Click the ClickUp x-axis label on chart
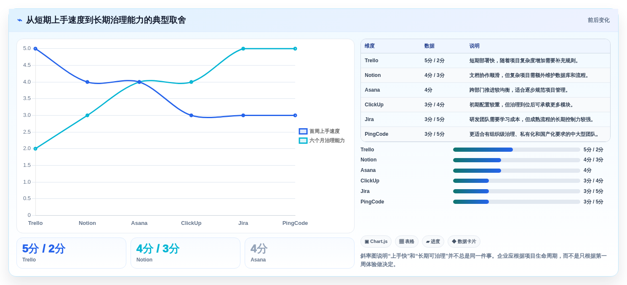The image size is (627, 285). click(x=191, y=223)
